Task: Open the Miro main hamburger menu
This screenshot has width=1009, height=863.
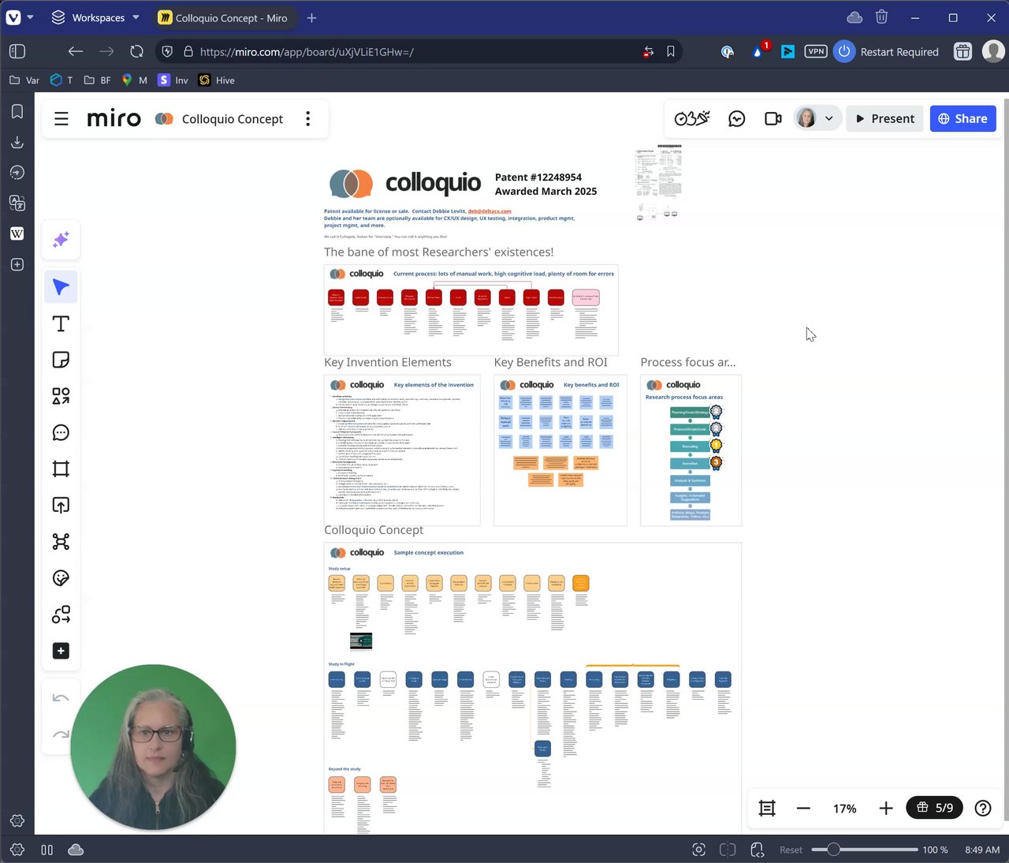Action: (x=61, y=119)
